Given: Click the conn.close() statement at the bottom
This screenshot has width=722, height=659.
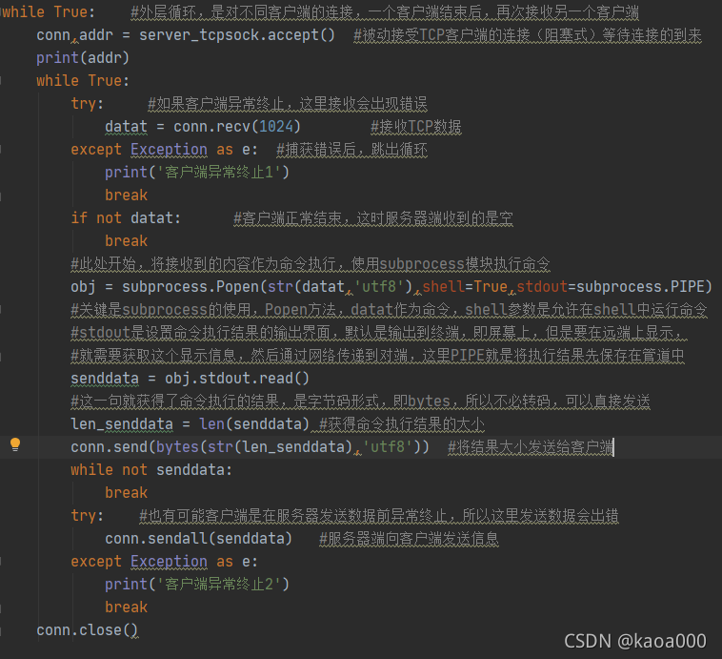Looking at the screenshot, I should pyautogui.click(x=87, y=630).
